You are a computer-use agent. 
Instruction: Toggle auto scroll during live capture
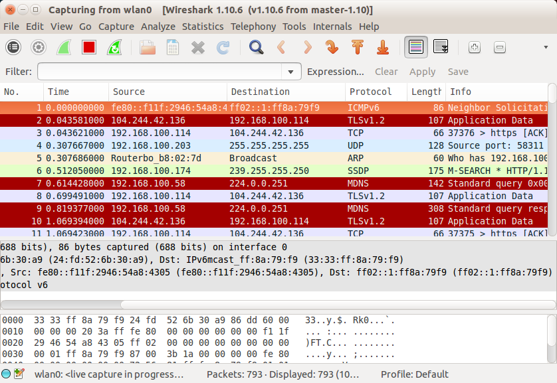point(441,47)
